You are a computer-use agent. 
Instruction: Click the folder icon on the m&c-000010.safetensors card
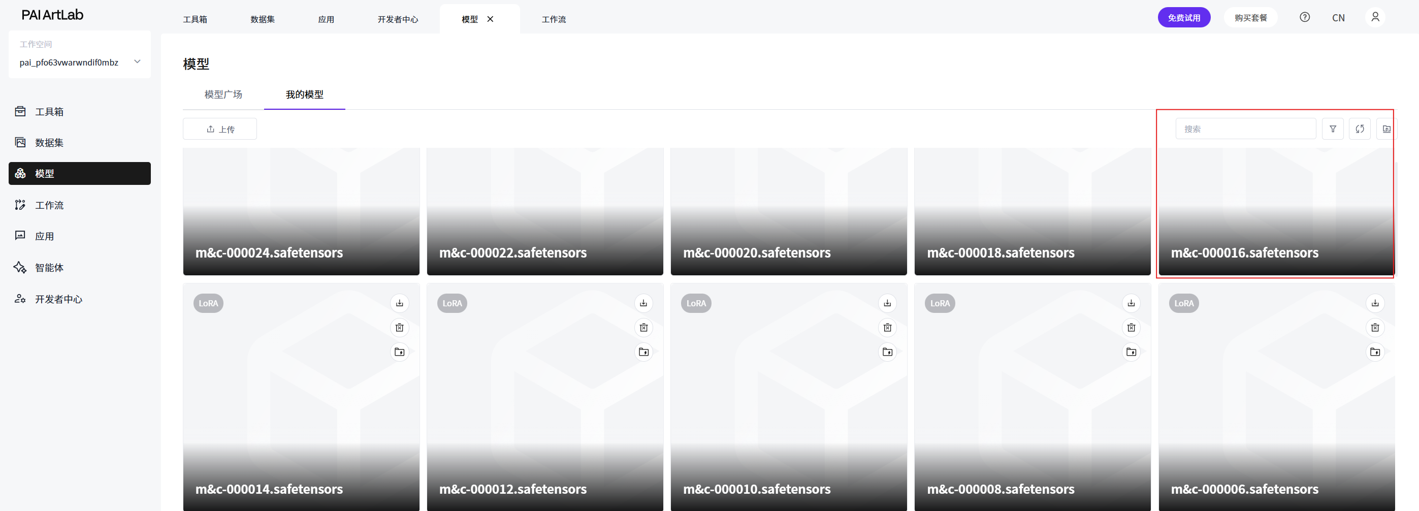887,352
